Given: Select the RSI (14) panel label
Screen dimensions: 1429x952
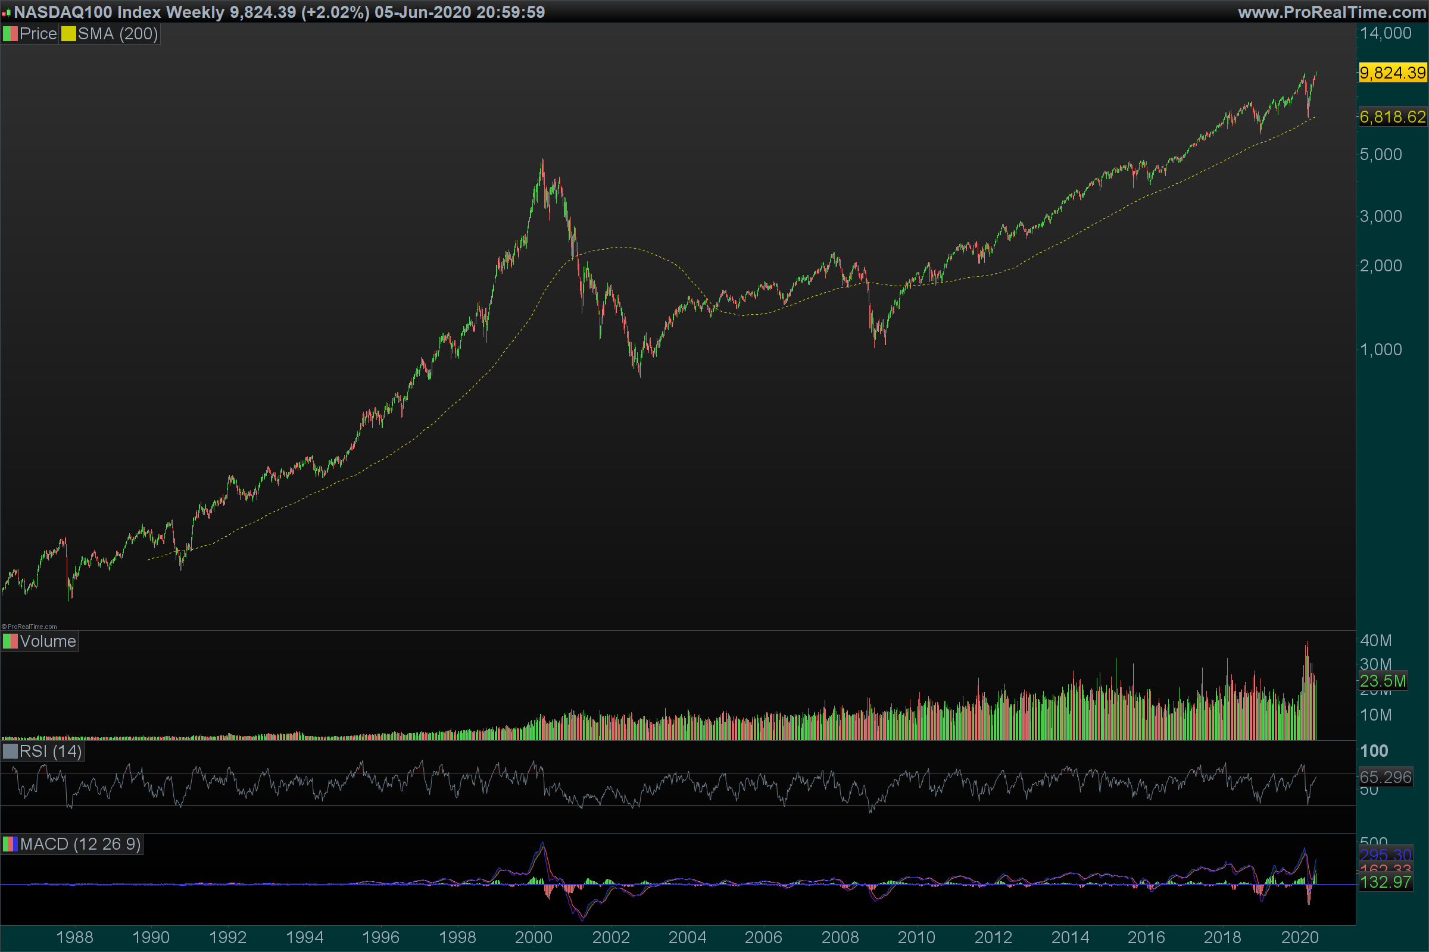Looking at the screenshot, I should 51,751.
